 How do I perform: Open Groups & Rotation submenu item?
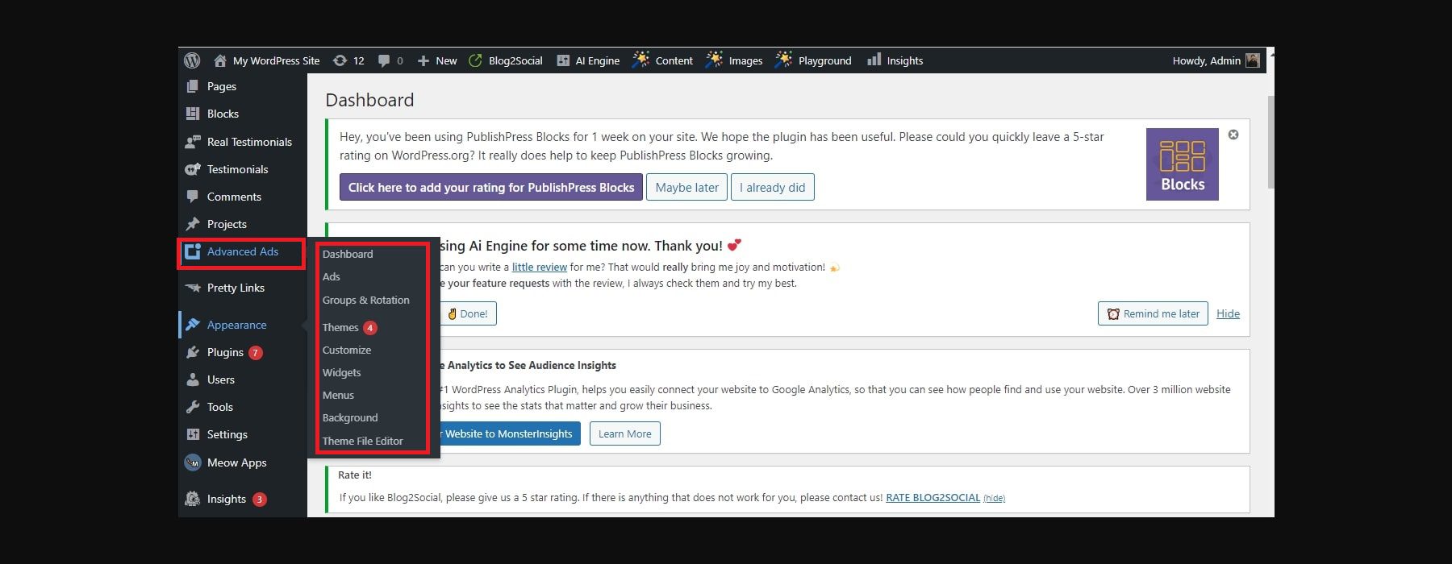tap(366, 300)
